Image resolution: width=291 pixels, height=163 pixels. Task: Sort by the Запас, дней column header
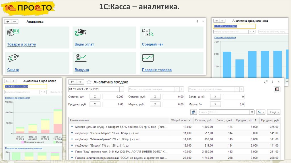tap(224, 120)
